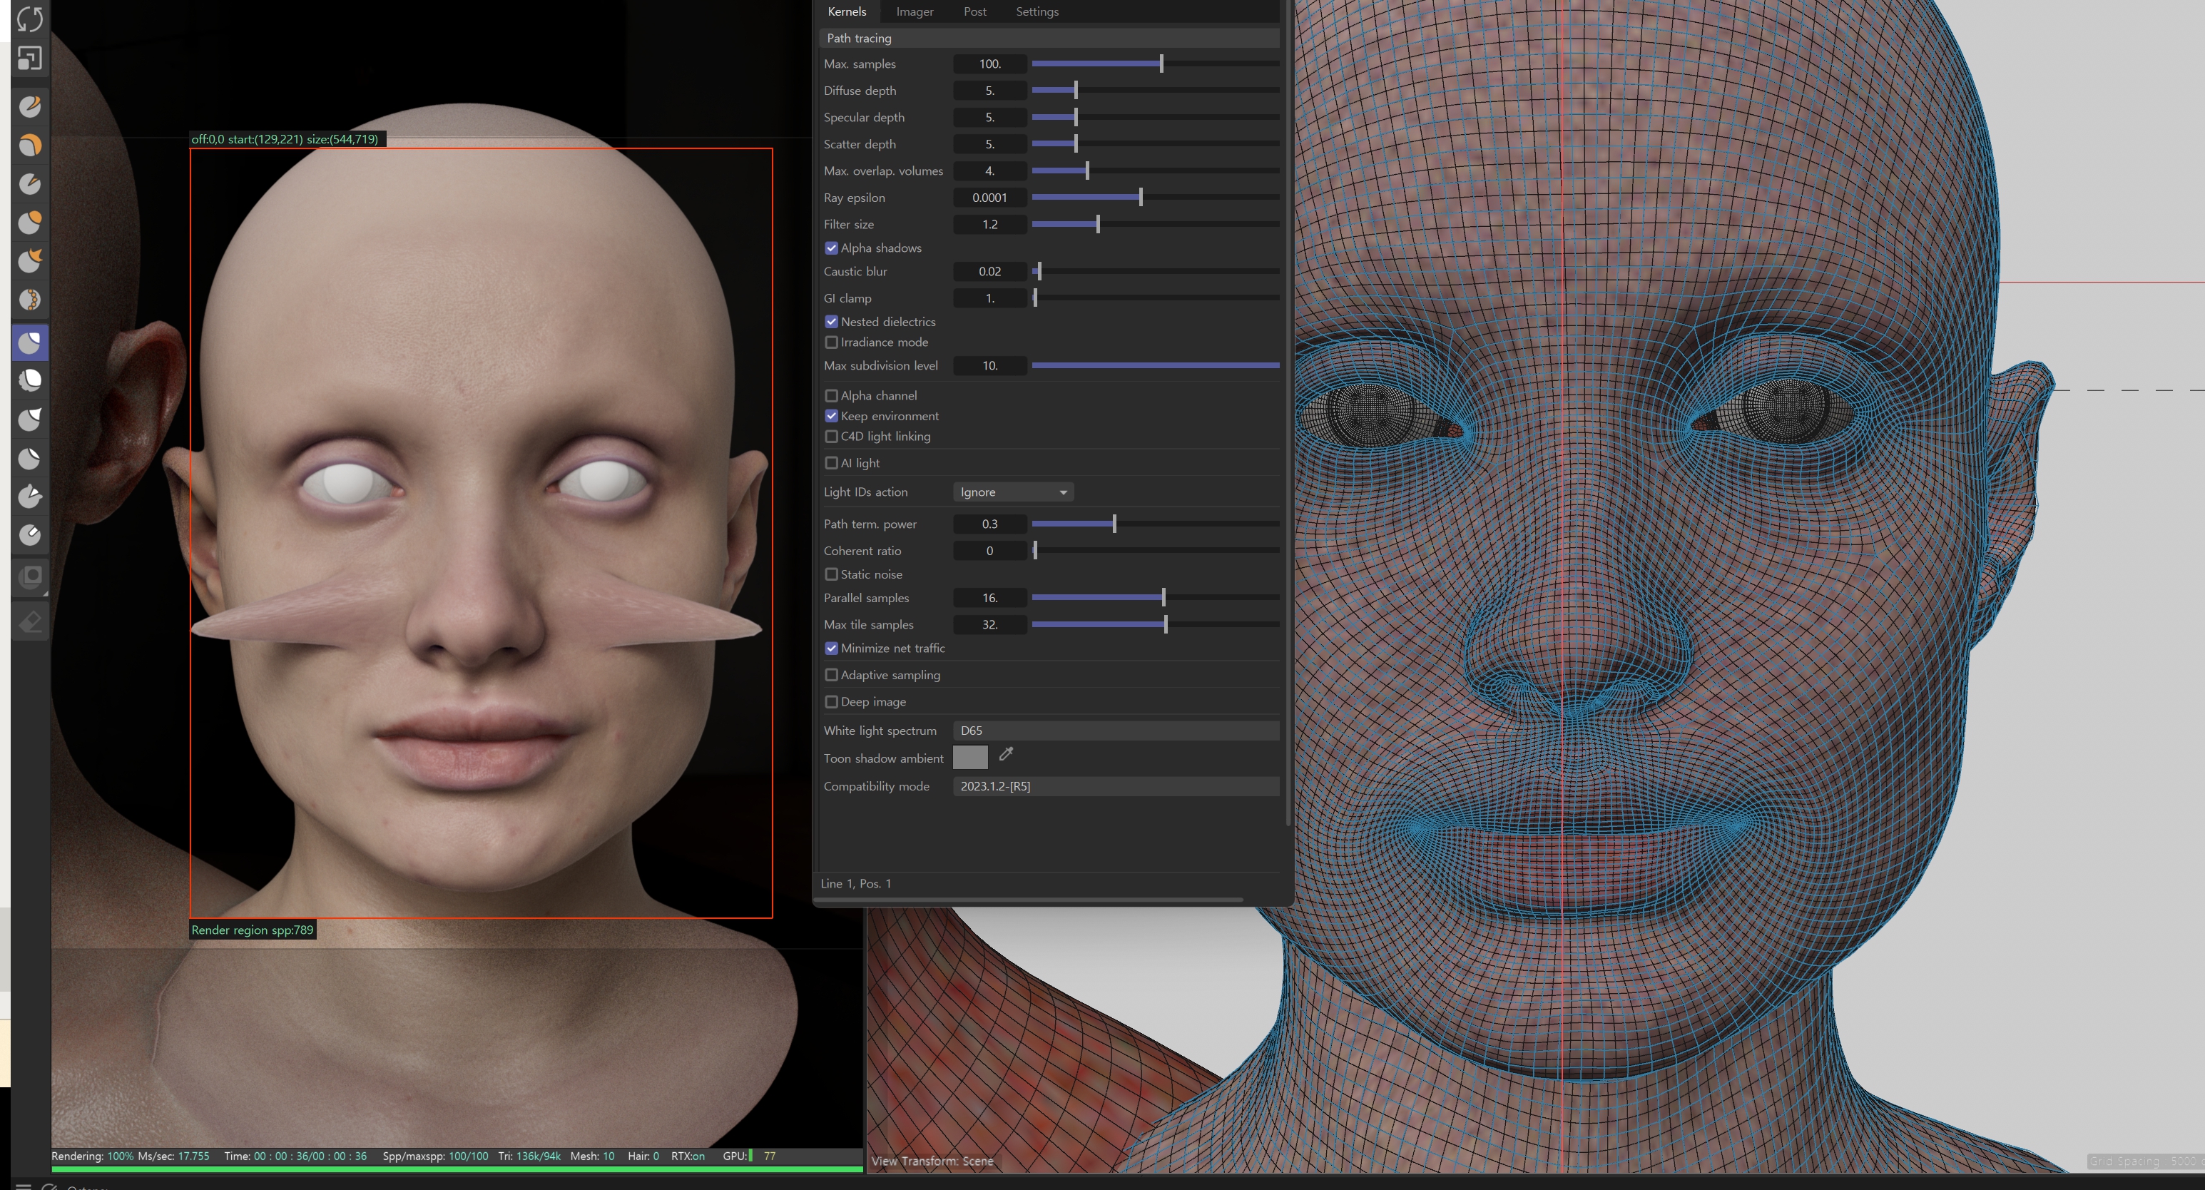Viewport: 2205px width, 1190px height.
Task: Enable Static noise
Action: click(831, 574)
